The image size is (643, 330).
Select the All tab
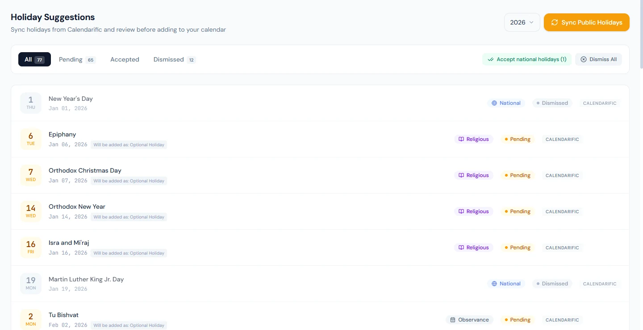tap(34, 59)
